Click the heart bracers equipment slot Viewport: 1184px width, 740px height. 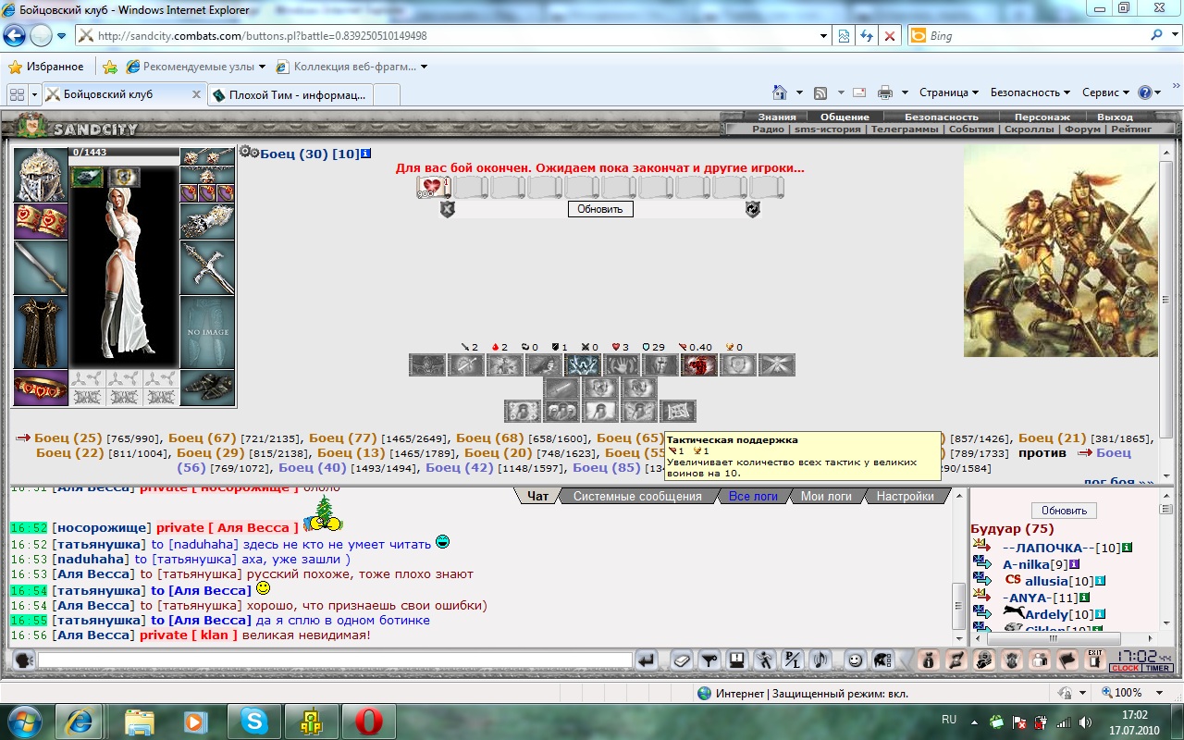(x=40, y=221)
